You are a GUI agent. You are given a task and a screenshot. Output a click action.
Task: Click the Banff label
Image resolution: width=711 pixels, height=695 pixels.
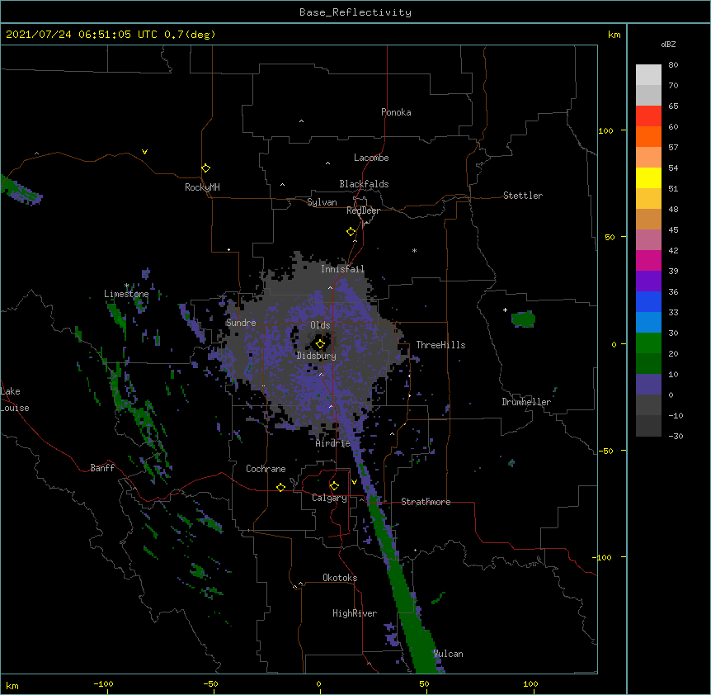coord(102,468)
